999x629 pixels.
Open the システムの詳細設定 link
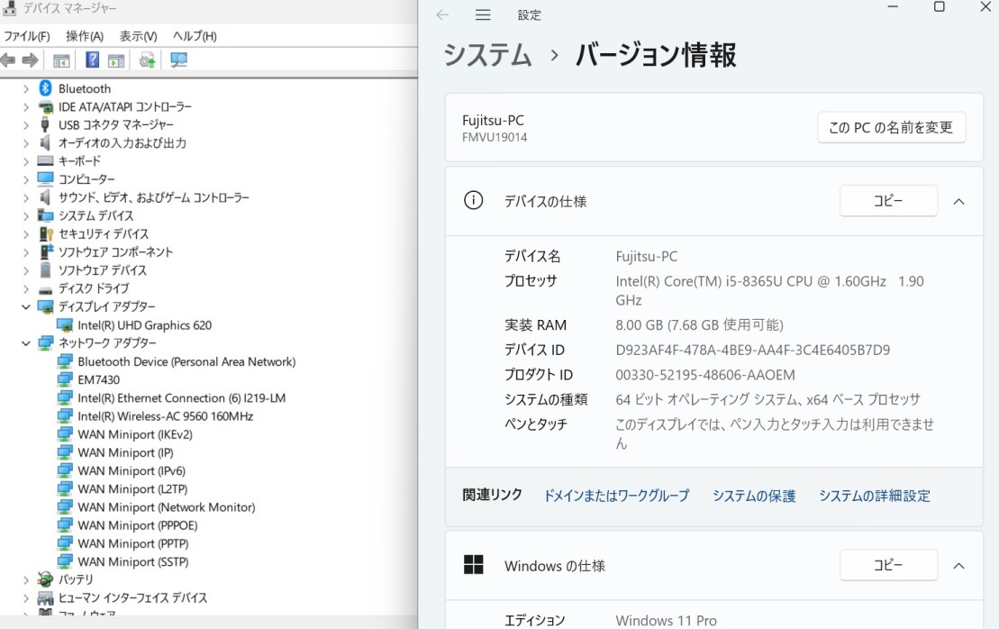pos(874,496)
